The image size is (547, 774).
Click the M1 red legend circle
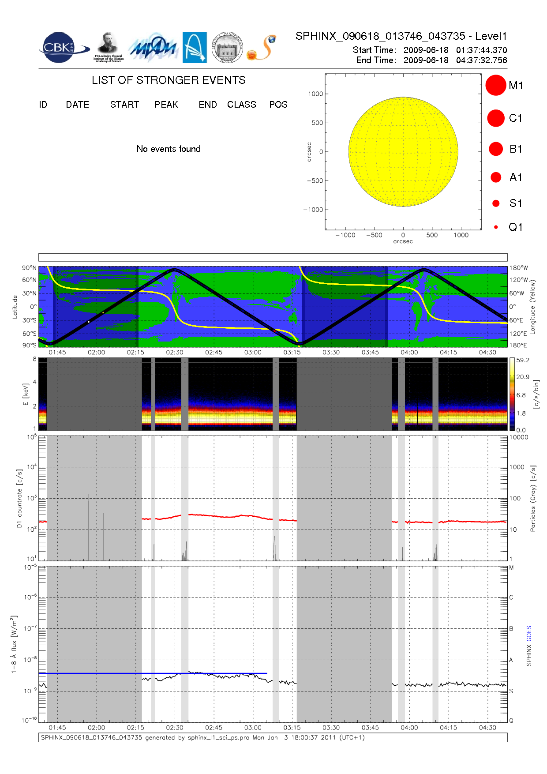[496, 85]
